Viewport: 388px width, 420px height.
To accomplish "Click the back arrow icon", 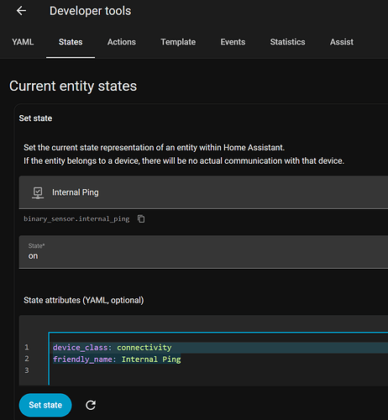I will 21,11.
